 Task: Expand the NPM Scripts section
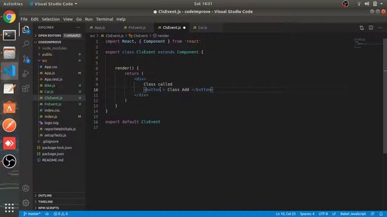[x=59, y=208]
